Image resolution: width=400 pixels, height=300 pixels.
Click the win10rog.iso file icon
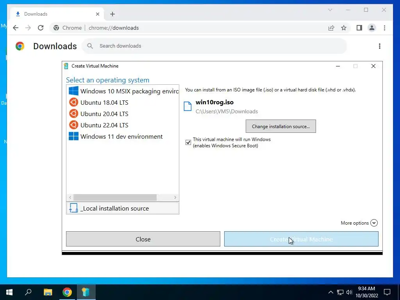coord(187,106)
